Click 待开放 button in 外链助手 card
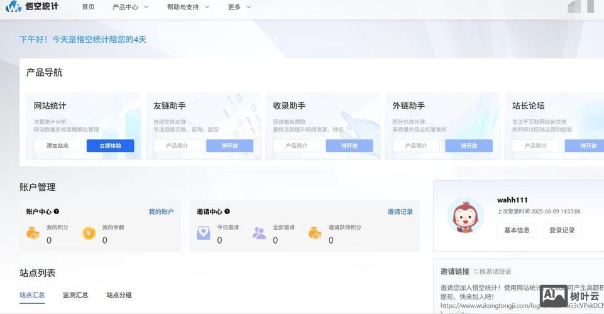 coord(469,146)
